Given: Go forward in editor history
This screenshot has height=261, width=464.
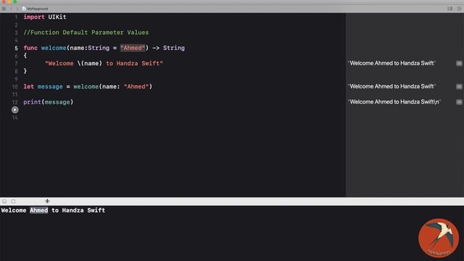Looking at the screenshot, I should click(x=17, y=9).
